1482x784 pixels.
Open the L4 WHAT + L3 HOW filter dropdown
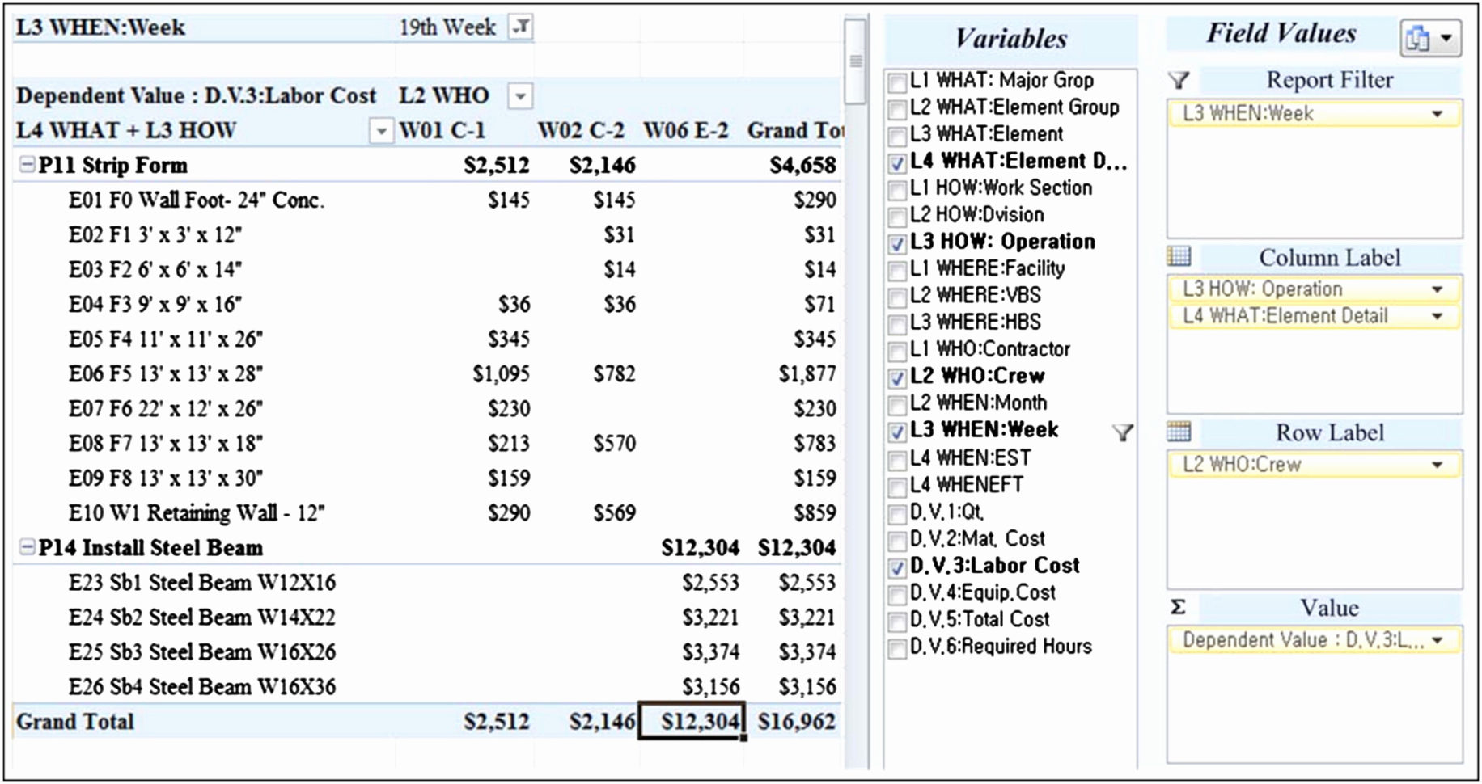[x=381, y=129]
